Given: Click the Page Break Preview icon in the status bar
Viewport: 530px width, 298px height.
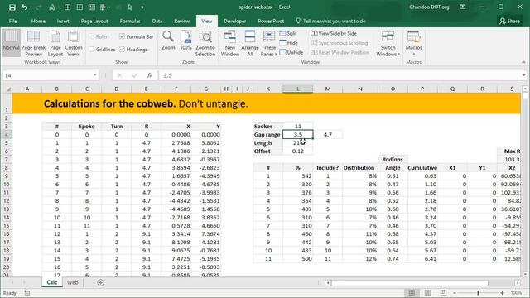Looking at the screenshot, I should [x=443, y=293].
